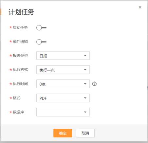The width and height of the screenshot is (148, 143).
Task: Click the help question mark beside 执行时间
Action: [94, 84]
